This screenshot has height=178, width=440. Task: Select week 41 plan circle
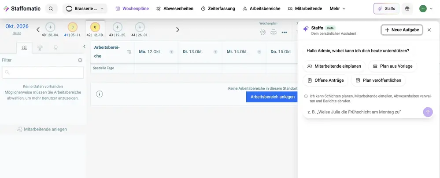pyautogui.click(x=73, y=27)
